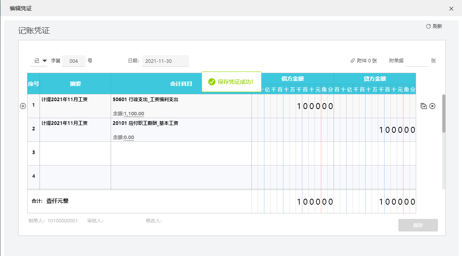Click the green checkmark in success toast

tap(212, 82)
